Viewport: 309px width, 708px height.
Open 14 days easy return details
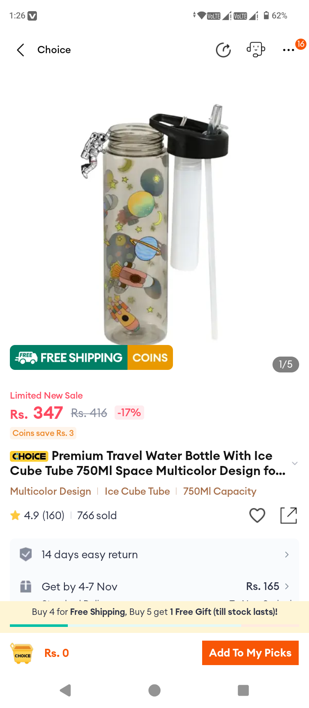154,554
